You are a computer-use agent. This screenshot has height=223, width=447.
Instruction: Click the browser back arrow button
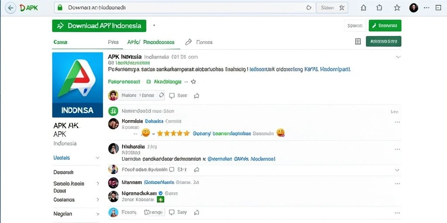[x=10, y=8]
